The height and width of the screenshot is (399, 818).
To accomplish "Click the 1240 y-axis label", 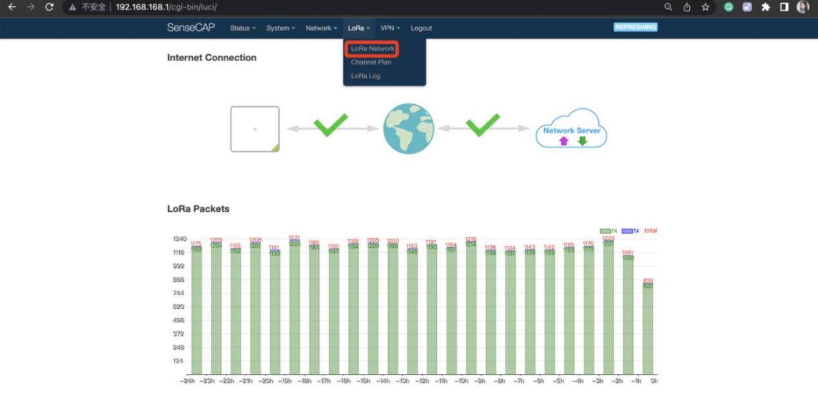I will click(x=179, y=239).
